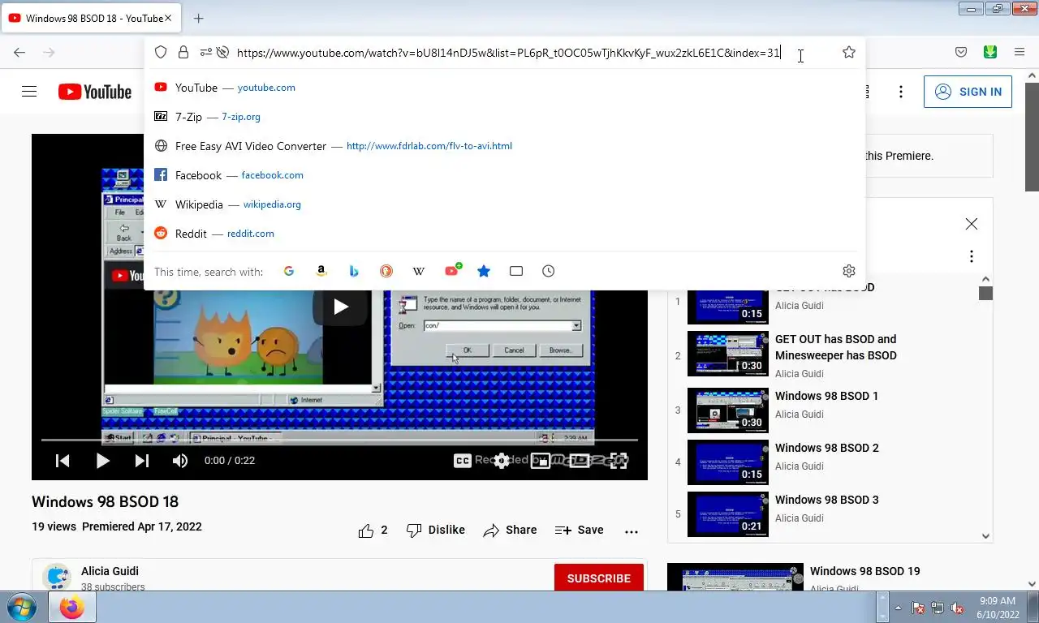The height and width of the screenshot is (623, 1039).
Task: Click the site security padlock icon
Action: click(183, 53)
